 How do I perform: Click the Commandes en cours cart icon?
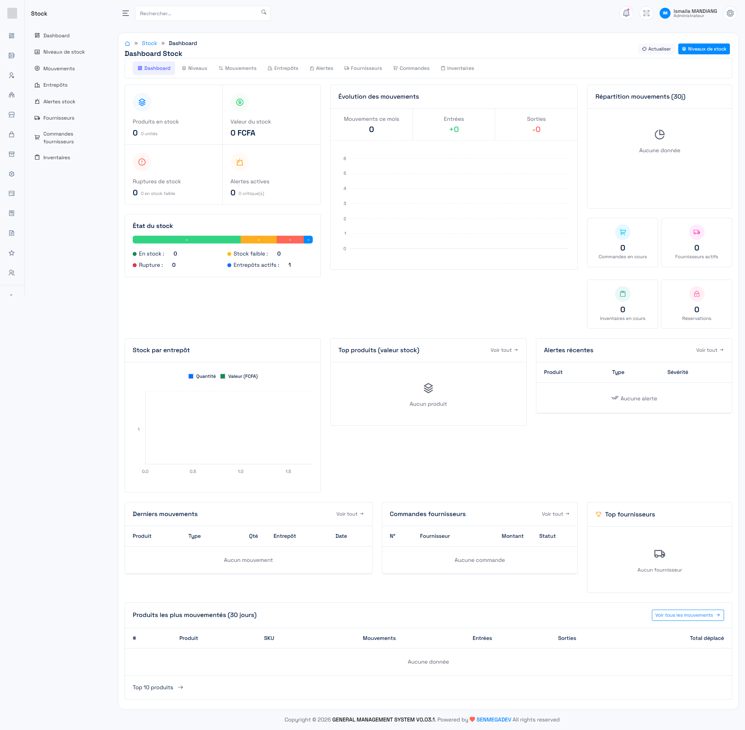click(x=622, y=232)
